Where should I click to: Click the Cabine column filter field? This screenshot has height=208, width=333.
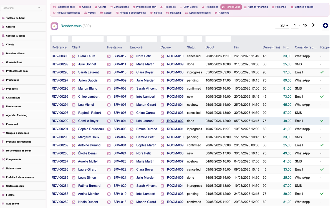click(172, 39)
